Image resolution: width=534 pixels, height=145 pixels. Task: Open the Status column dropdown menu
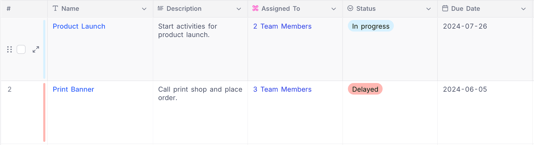429,9
